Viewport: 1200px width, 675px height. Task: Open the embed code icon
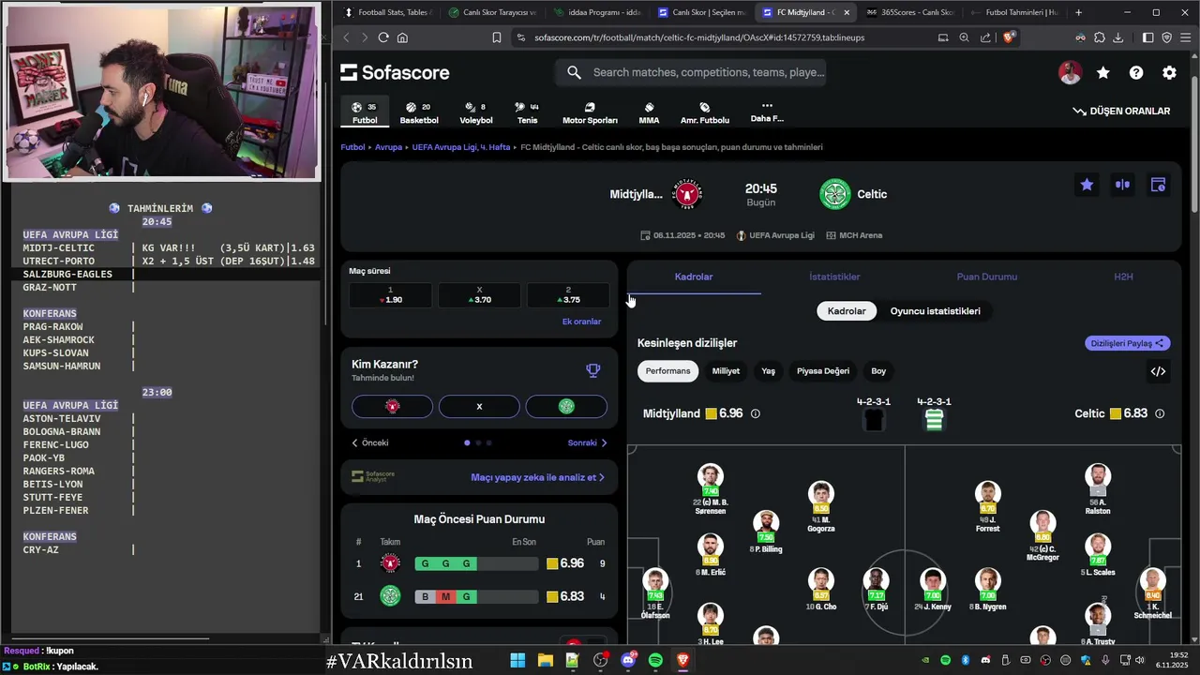pyautogui.click(x=1158, y=371)
